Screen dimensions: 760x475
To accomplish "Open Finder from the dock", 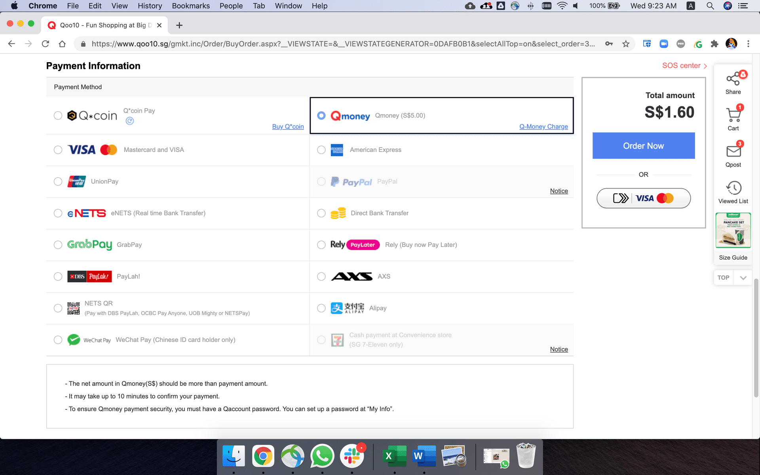I will point(234,456).
